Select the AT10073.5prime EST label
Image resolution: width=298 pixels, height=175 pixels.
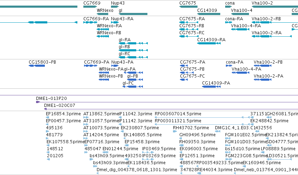click(x=101, y=128)
